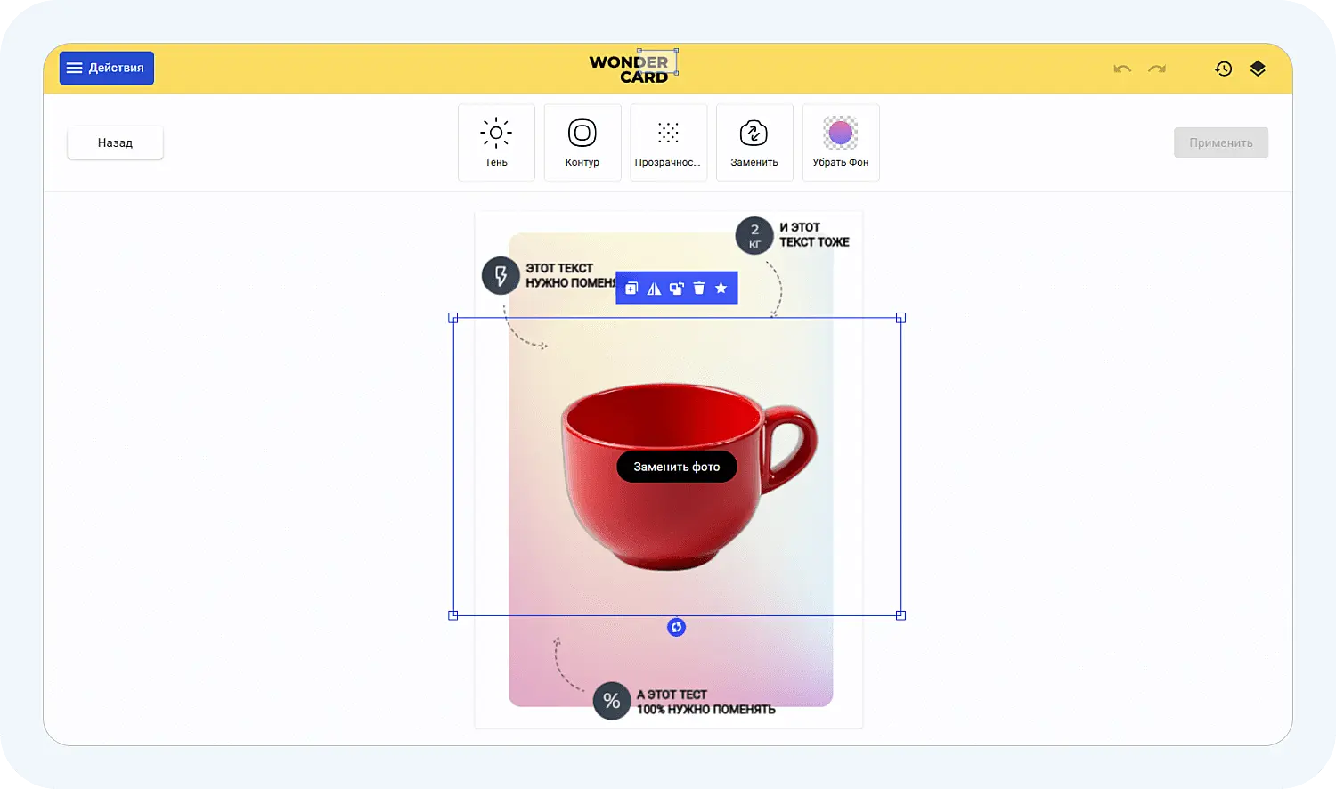The height and width of the screenshot is (789, 1336).
Task: Open the Действия menu
Action: coord(106,67)
